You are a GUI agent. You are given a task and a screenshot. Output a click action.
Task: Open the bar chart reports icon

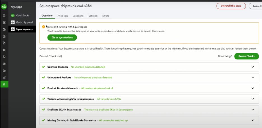click(4, 64)
